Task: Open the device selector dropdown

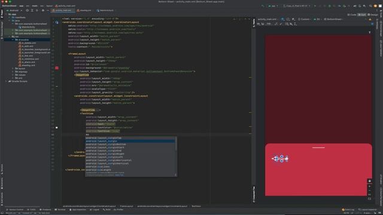Action: click(297, 6)
